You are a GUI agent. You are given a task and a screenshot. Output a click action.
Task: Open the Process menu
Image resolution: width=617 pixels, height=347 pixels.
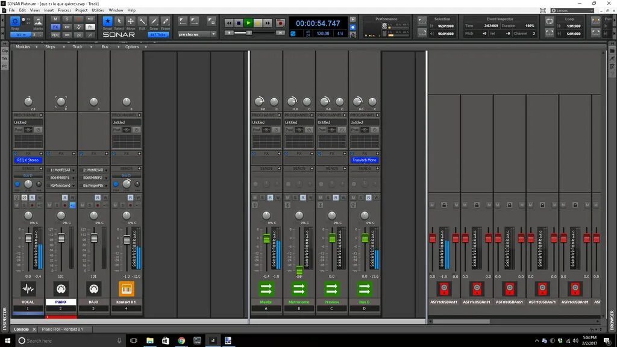(64, 10)
